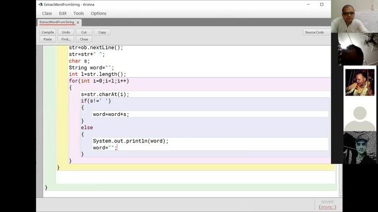Click the line 'word="";' in else block
This screenshot has height=212, width=378.
[x=105, y=148]
